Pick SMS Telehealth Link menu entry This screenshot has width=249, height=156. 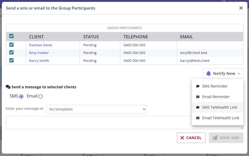click(x=219, y=107)
